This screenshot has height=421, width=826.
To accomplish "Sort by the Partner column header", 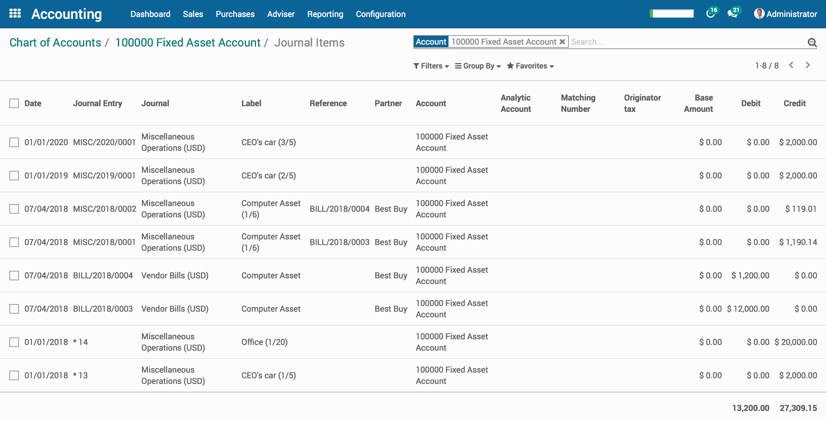I will click(388, 103).
